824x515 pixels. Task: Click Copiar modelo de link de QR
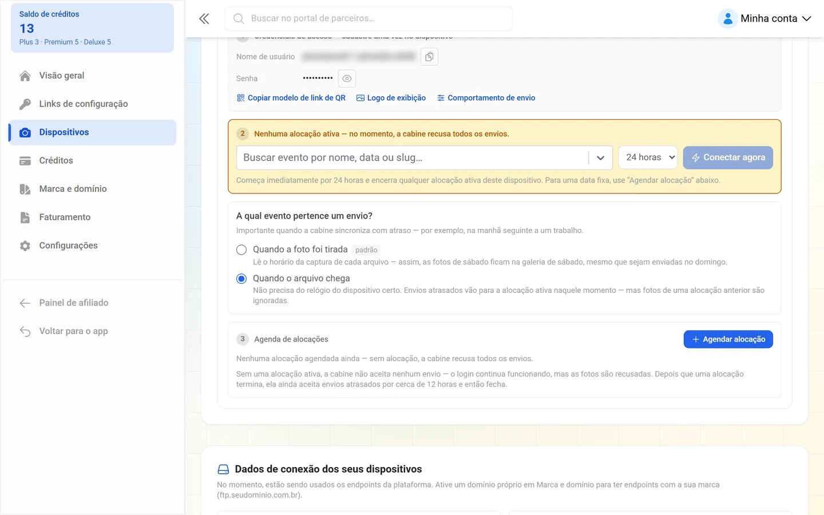click(291, 98)
